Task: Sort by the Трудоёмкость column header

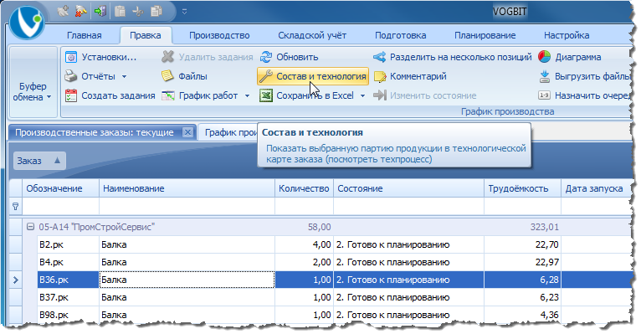Action: coord(522,188)
